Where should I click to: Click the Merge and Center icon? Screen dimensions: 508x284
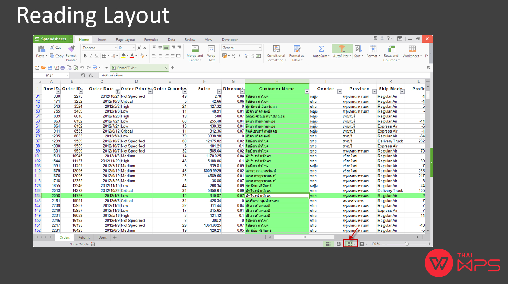pos(195,49)
